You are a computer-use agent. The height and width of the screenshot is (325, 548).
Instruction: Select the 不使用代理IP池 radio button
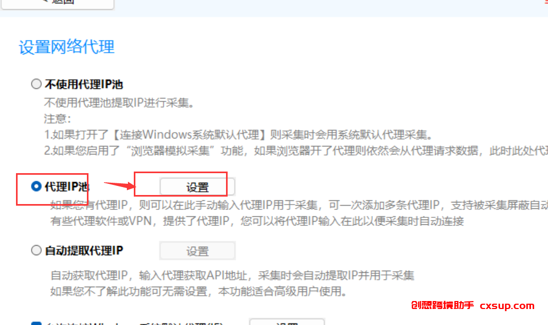click(x=36, y=84)
